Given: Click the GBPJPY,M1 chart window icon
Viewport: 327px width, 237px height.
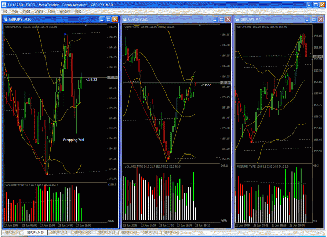Looking at the screenshot, I should click(237, 19).
